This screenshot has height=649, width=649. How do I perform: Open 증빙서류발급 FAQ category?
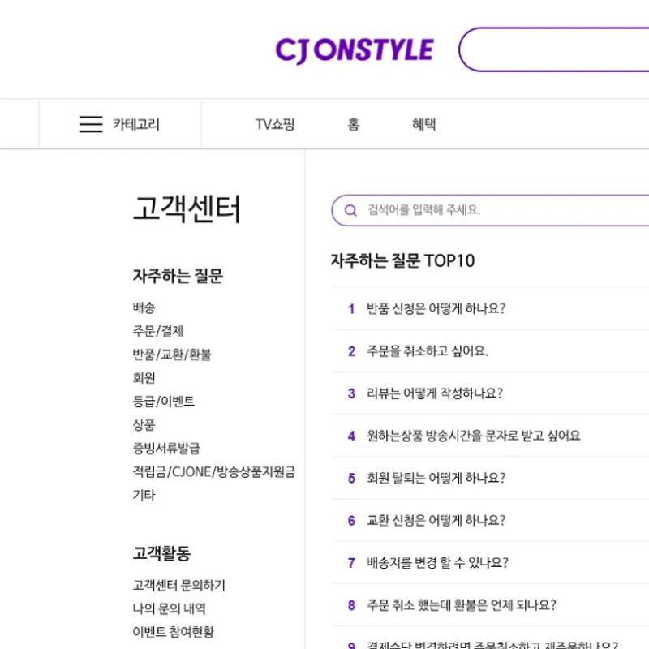(166, 449)
